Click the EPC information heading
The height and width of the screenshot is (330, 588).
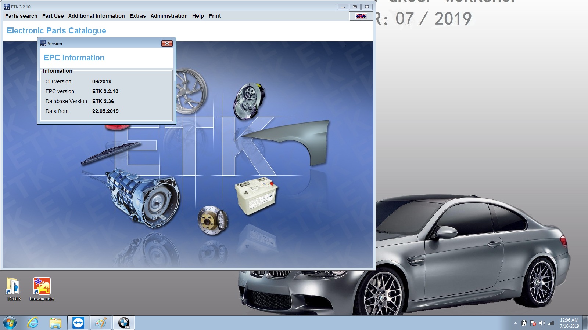tap(74, 58)
